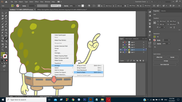
Task: Open Adobe Illustrator in the Windows taskbar
Action: [90, 99]
